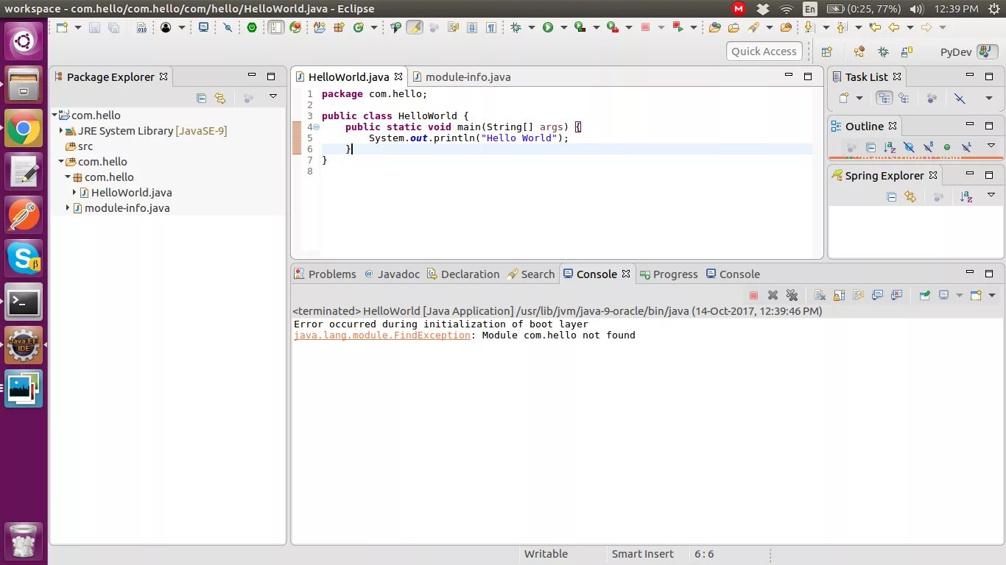
Task: Click the Back navigation yellow arrow
Action: pyautogui.click(x=893, y=27)
